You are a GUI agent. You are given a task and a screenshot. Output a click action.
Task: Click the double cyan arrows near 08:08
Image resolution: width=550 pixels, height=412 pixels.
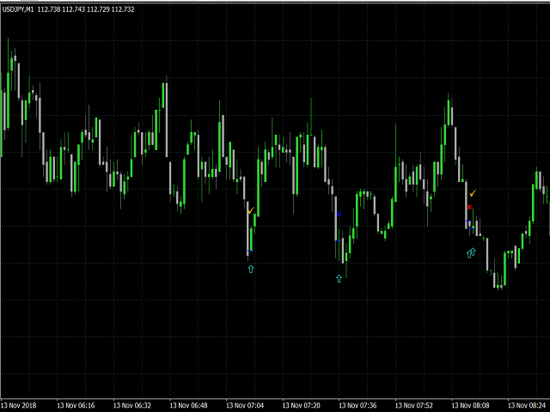tap(470, 252)
